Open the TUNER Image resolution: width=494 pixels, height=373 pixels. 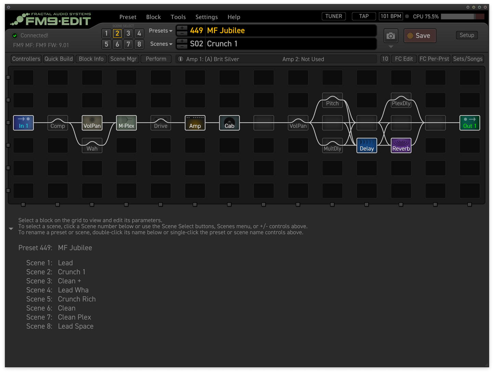click(334, 16)
